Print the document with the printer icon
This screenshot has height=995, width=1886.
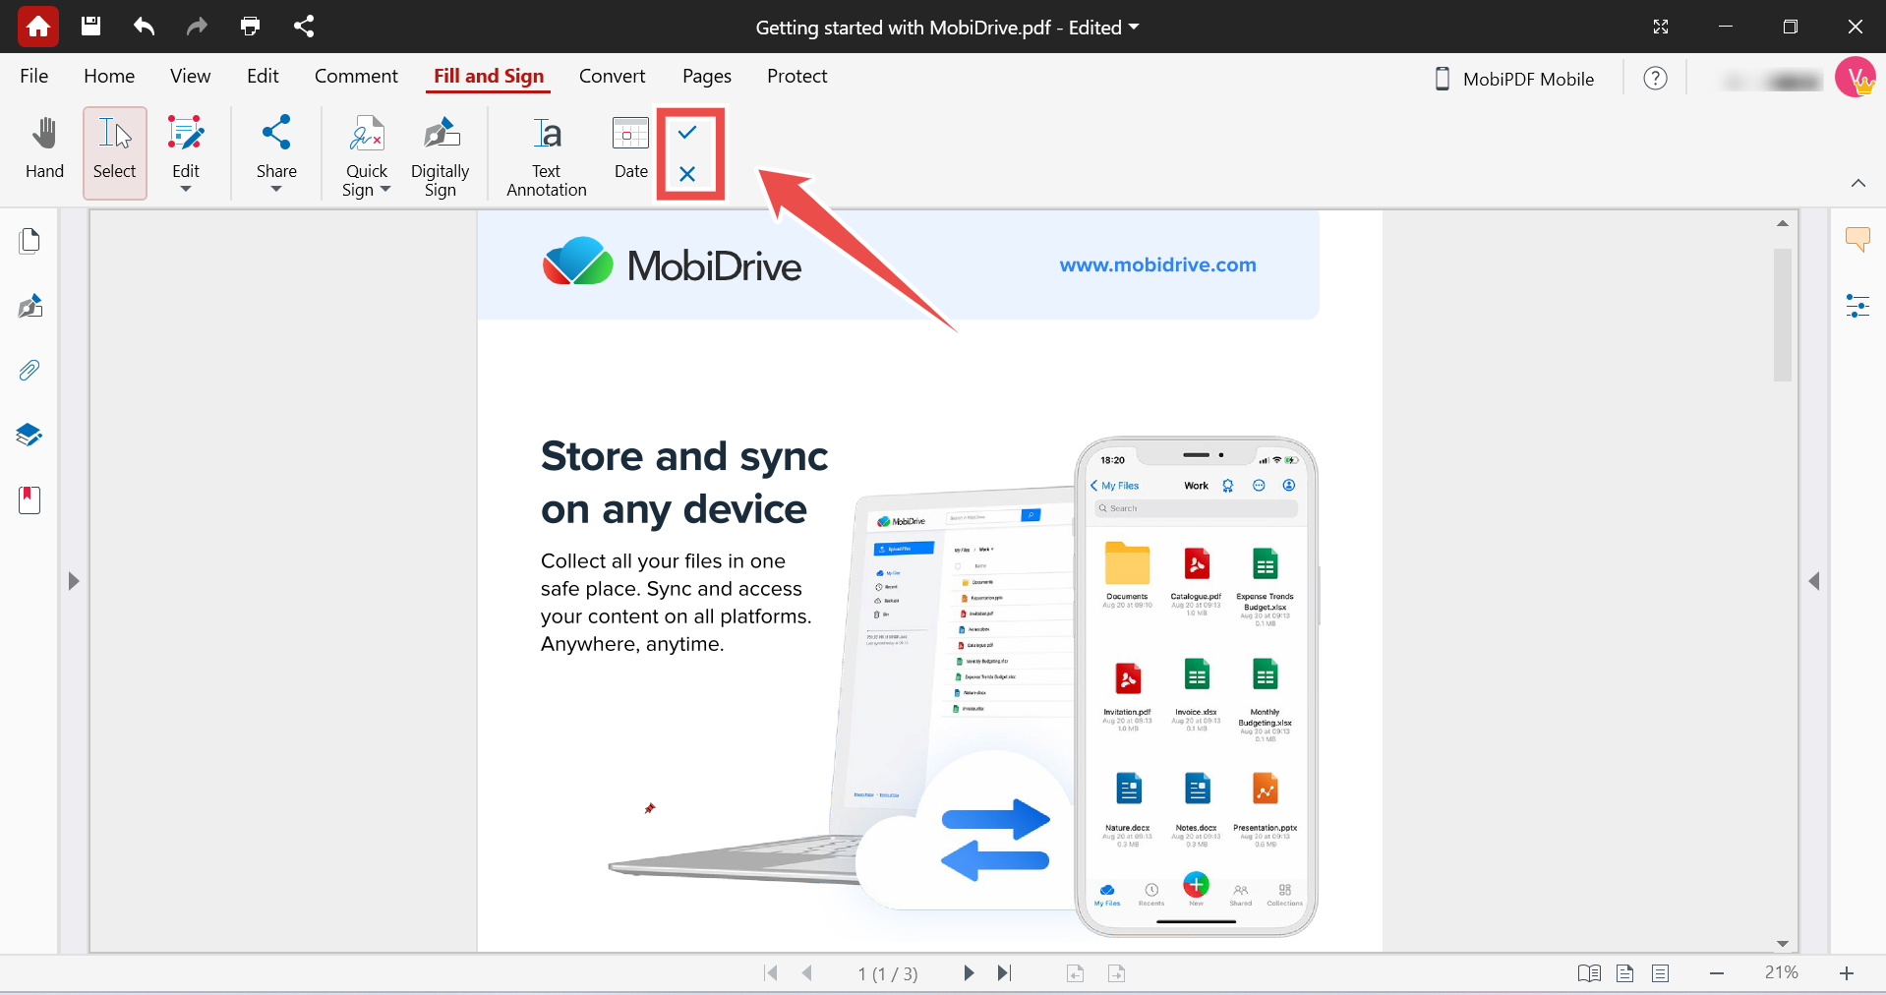click(251, 27)
